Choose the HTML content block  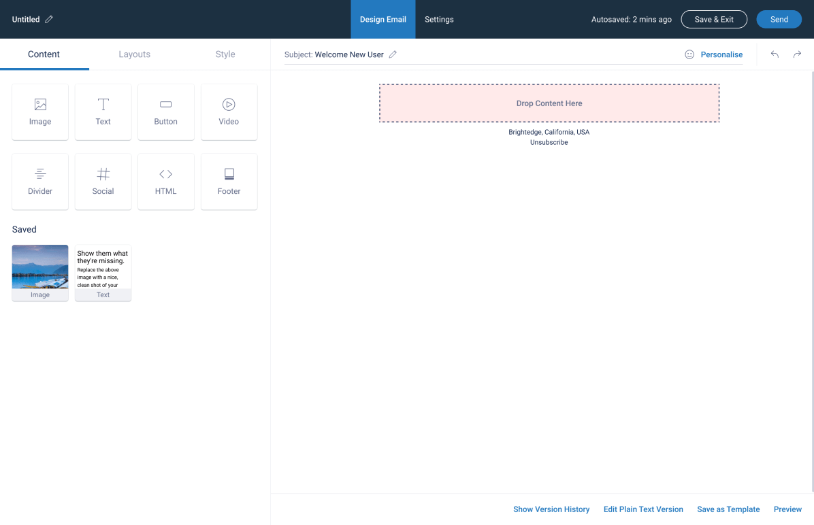[x=165, y=182]
